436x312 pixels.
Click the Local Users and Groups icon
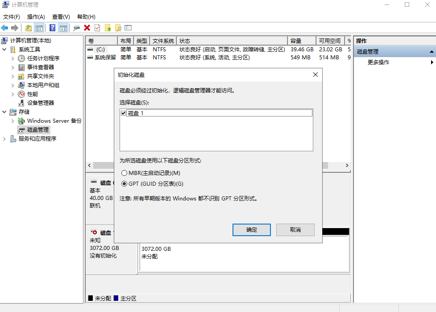tap(21, 85)
